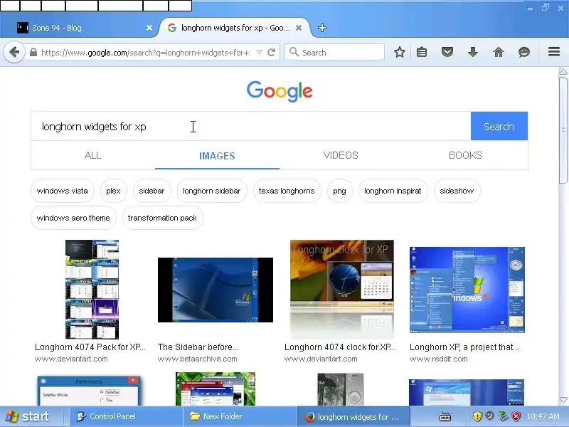Screen dimensions: 569x427
Task: Reload the page with refresh icon
Action: click(x=271, y=53)
